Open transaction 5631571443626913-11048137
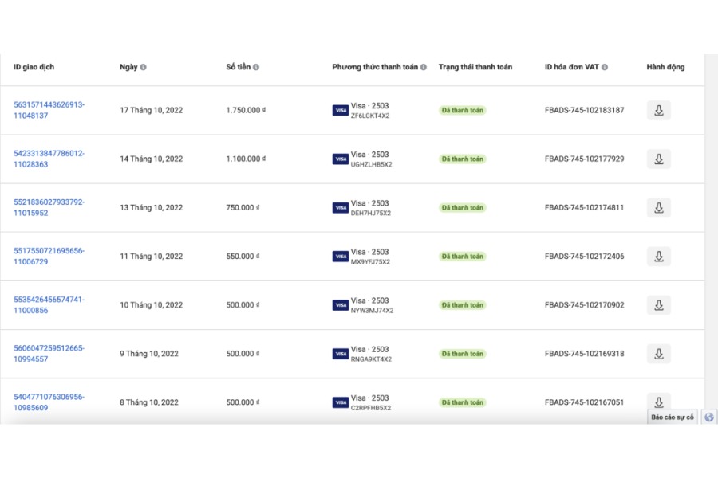Image resolution: width=718 pixels, height=478 pixels. click(49, 110)
